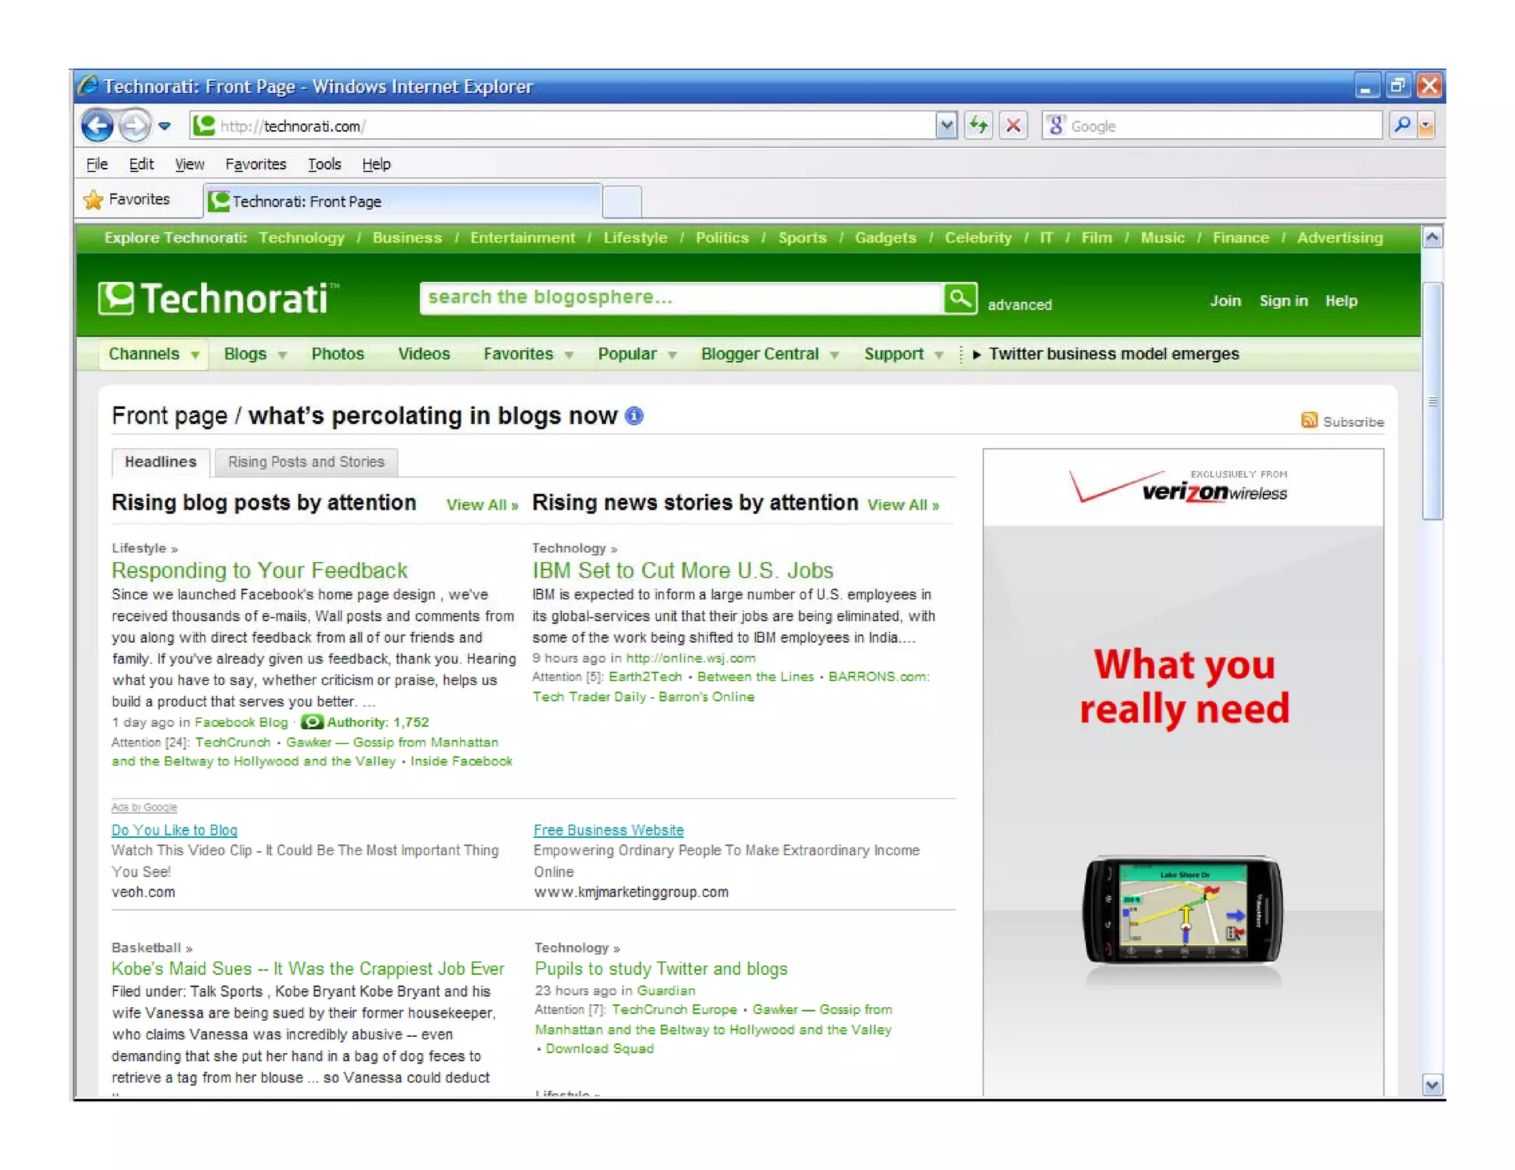1515x1170 pixels.
Task: Click the blue info icon by heading
Action: (x=634, y=416)
